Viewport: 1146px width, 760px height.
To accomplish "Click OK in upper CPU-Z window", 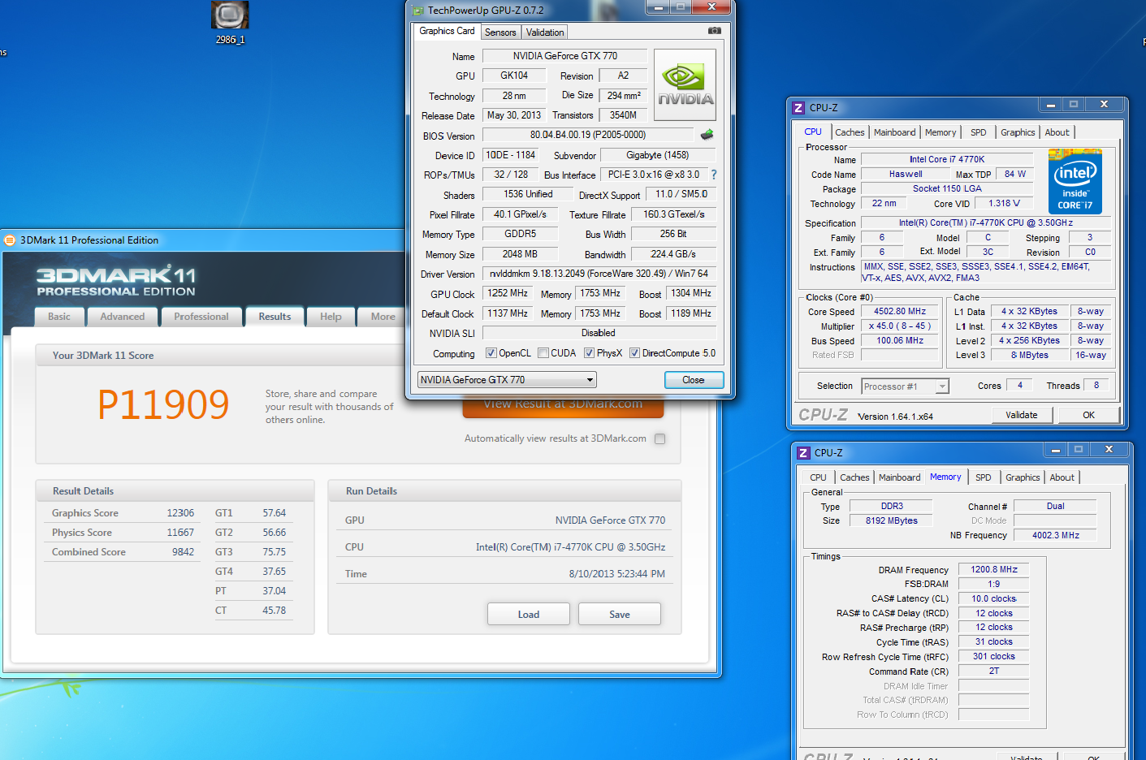I will pos(1088,415).
